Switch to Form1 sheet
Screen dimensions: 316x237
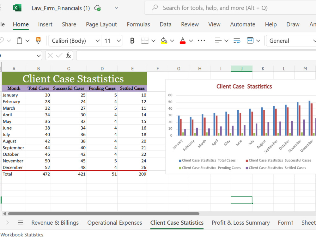[286, 223]
